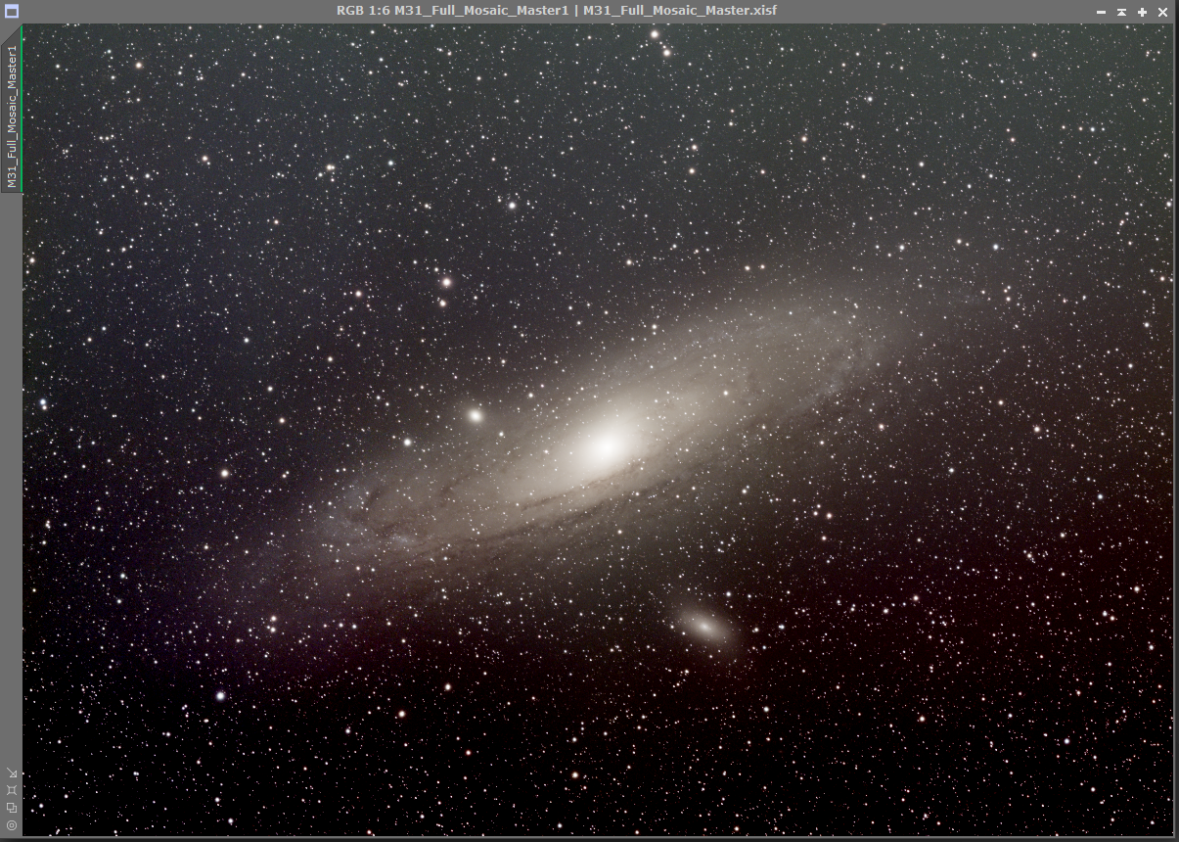This screenshot has width=1179, height=842.
Task: Minimize the M31 image window
Action: click(x=1101, y=12)
